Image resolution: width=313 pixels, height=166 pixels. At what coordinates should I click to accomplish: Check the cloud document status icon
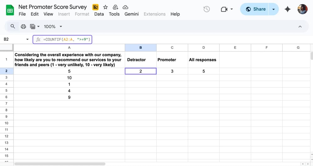[125, 7]
